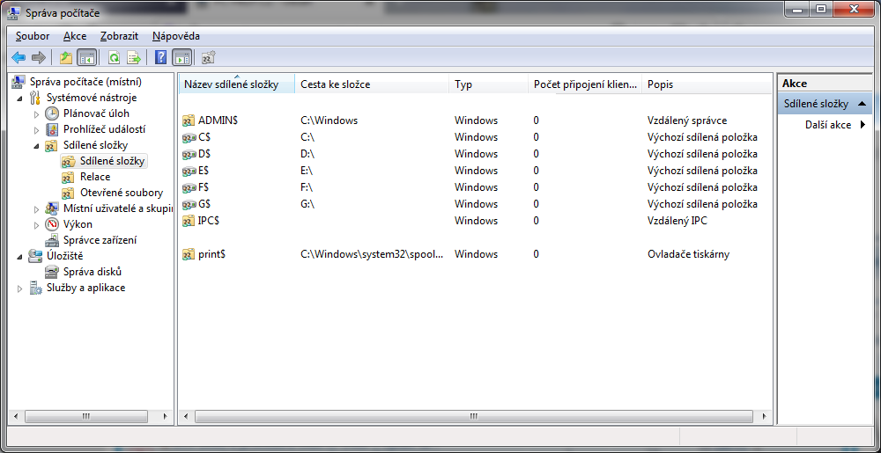Create new share with the toolbar share icon
This screenshot has height=453, width=881.
pyautogui.click(x=209, y=57)
